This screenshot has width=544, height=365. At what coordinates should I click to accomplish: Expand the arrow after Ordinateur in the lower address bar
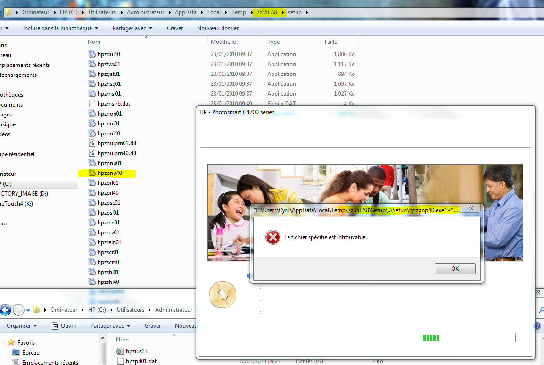83,310
